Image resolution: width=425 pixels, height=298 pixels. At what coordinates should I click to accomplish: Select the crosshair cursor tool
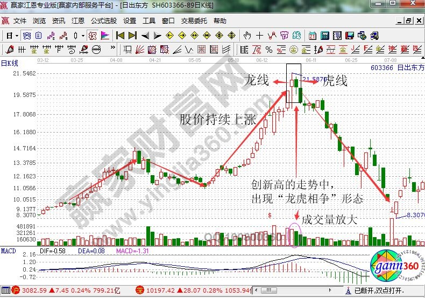(260, 36)
